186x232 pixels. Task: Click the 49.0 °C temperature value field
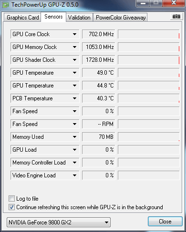[99, 73]
